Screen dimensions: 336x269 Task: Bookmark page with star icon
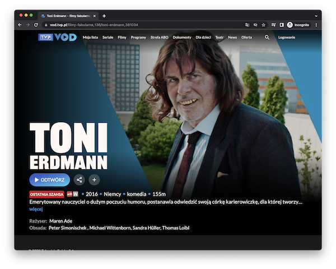pyautogui.click(x=264, y=25)
